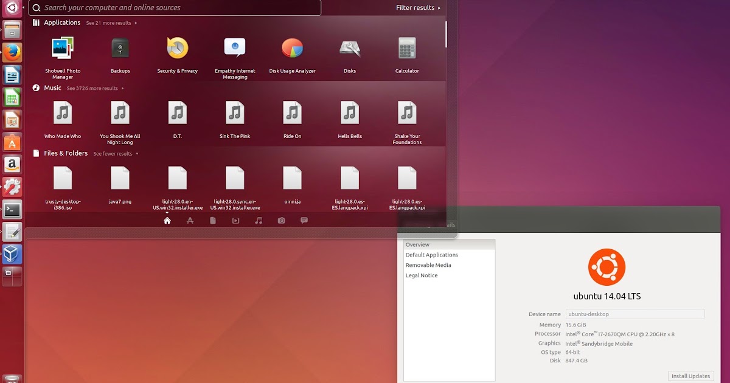This screenshot has width=730, height=383.
Task: Open Firefox from the launcher
Action: click(x=12, y=52)
